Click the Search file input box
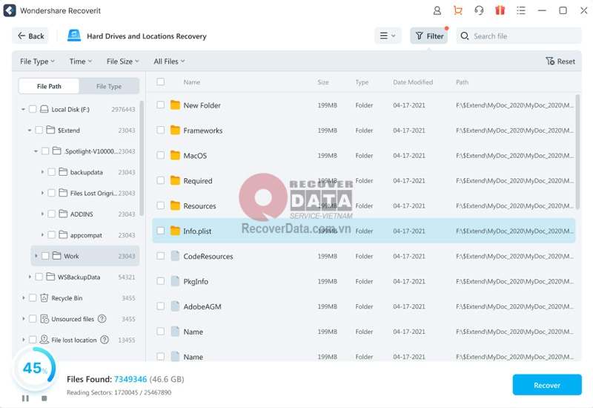This screenshot has height=408, width=593. (x=523, y=36)
